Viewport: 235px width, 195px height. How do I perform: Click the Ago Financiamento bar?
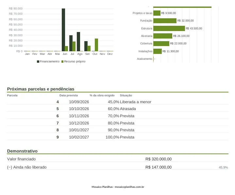pos(78,41)
